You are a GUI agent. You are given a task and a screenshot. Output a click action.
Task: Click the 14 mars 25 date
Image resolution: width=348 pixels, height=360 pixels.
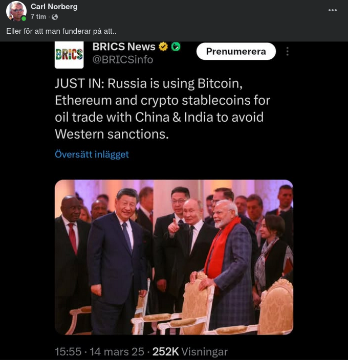[117, 352]
